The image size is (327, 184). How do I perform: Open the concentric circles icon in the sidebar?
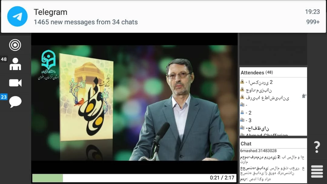point(15,45)
